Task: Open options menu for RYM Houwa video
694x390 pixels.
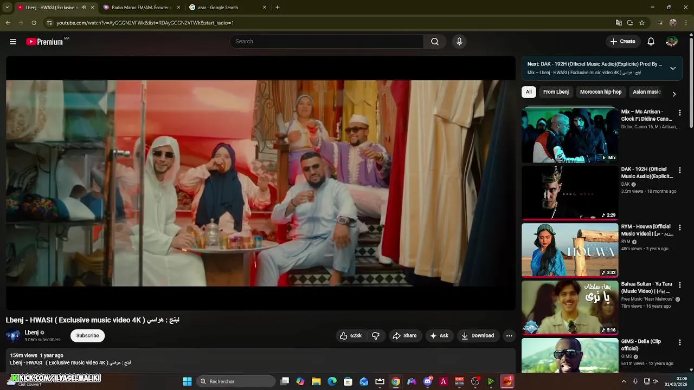Action: coord(680,227)
